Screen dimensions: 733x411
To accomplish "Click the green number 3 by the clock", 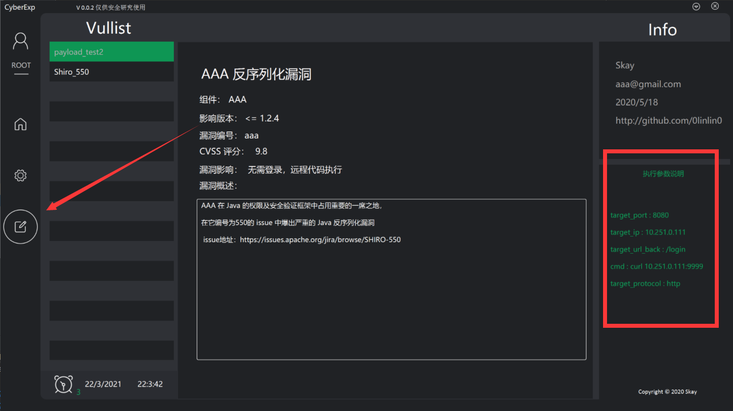I will point(78,392).
